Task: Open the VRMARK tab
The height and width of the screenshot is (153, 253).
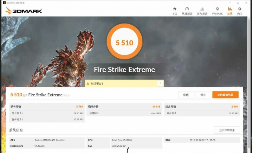Action: pyautogui.click(x=217, y=11)
